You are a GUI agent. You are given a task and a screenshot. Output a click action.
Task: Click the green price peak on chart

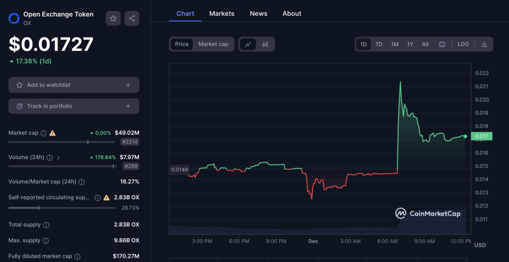[x=400, y=82]
